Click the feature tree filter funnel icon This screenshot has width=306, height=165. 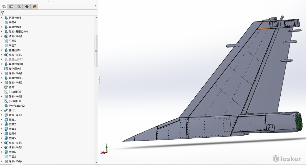tap(2, 13)
